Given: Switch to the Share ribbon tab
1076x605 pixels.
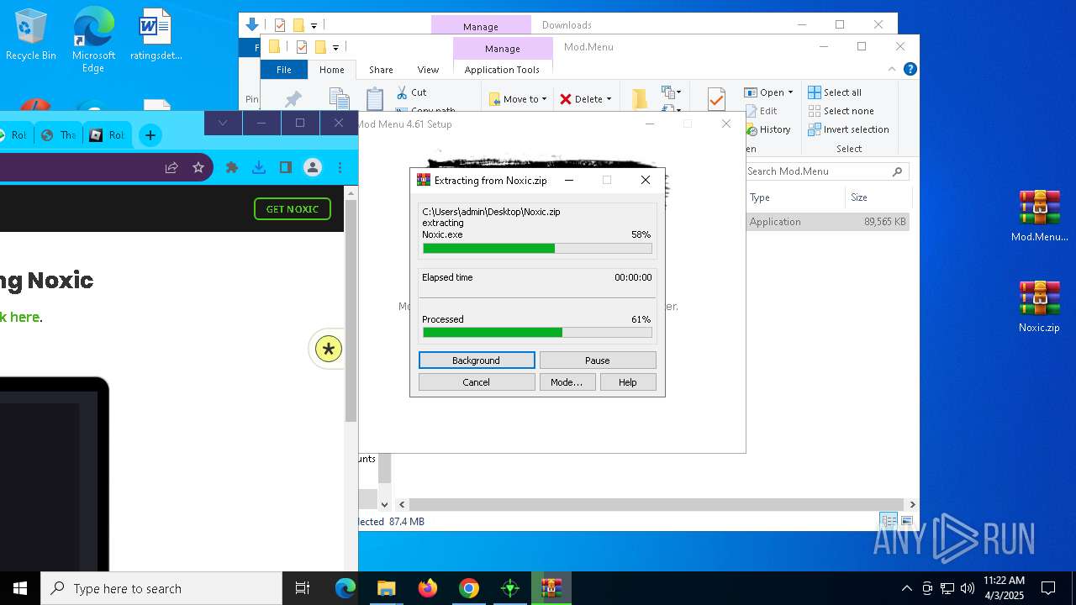Looking at the screenshot, I should (381, 70).
